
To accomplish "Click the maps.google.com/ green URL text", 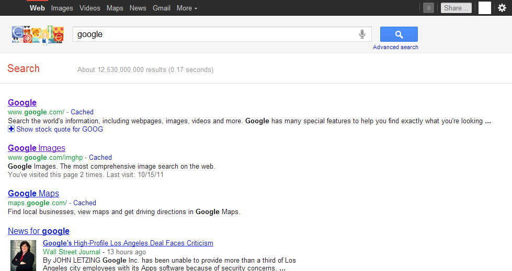I will (x=38, y=203).
